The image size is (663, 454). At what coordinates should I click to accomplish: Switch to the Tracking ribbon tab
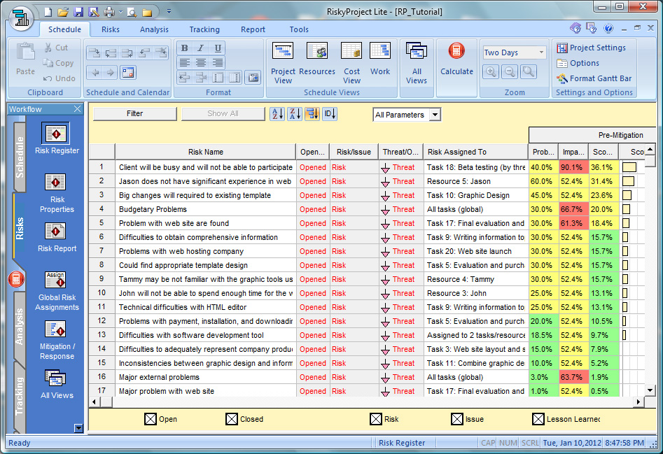click(204, 29)
